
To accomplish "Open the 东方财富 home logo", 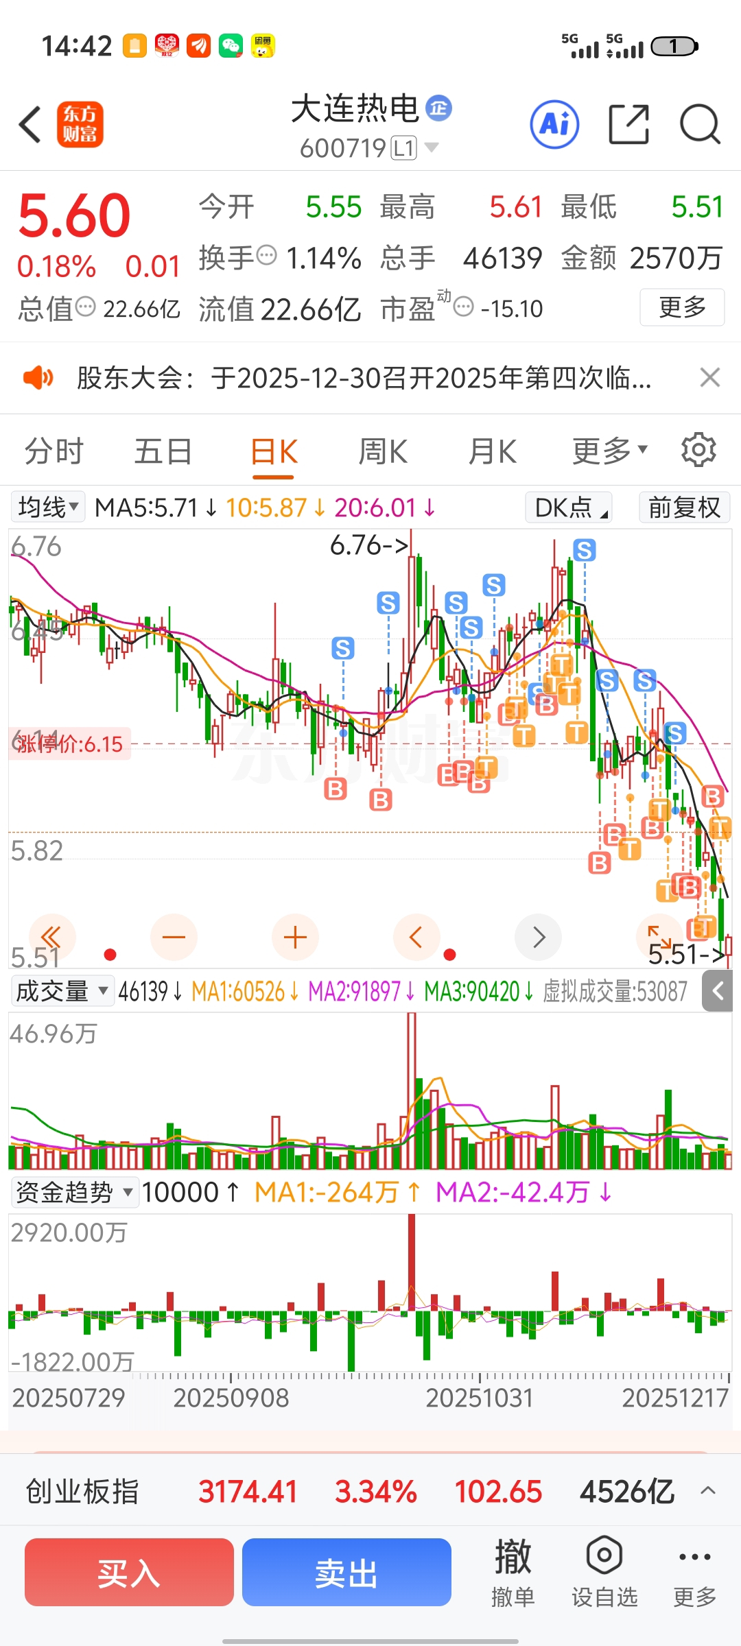I will coord(80,125).
